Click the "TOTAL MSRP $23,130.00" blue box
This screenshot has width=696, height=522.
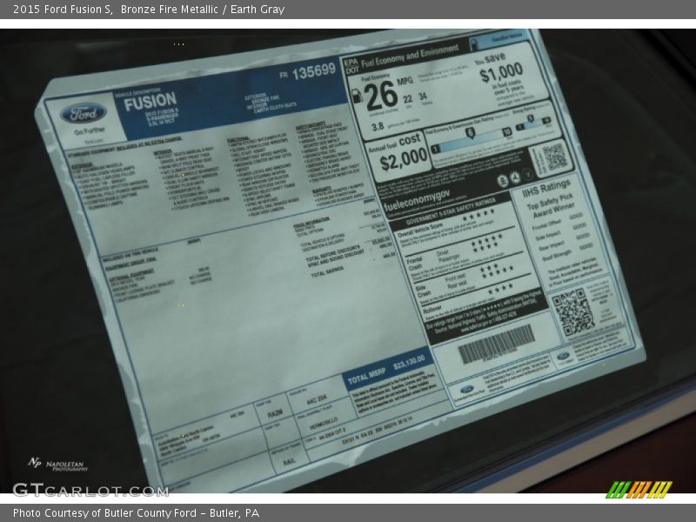click(387, 370)
